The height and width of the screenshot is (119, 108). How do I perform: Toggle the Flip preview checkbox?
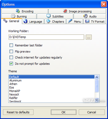click(11, 52)
